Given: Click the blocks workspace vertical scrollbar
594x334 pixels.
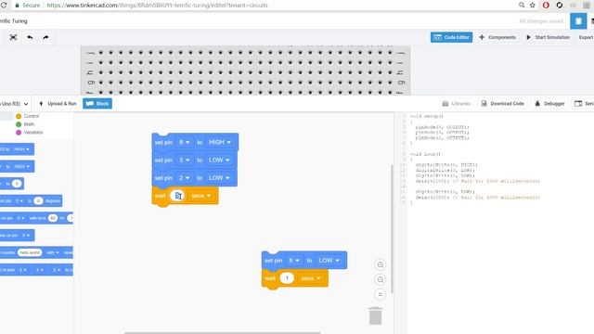Looking at the screenshot, I should tap(392, 228).
